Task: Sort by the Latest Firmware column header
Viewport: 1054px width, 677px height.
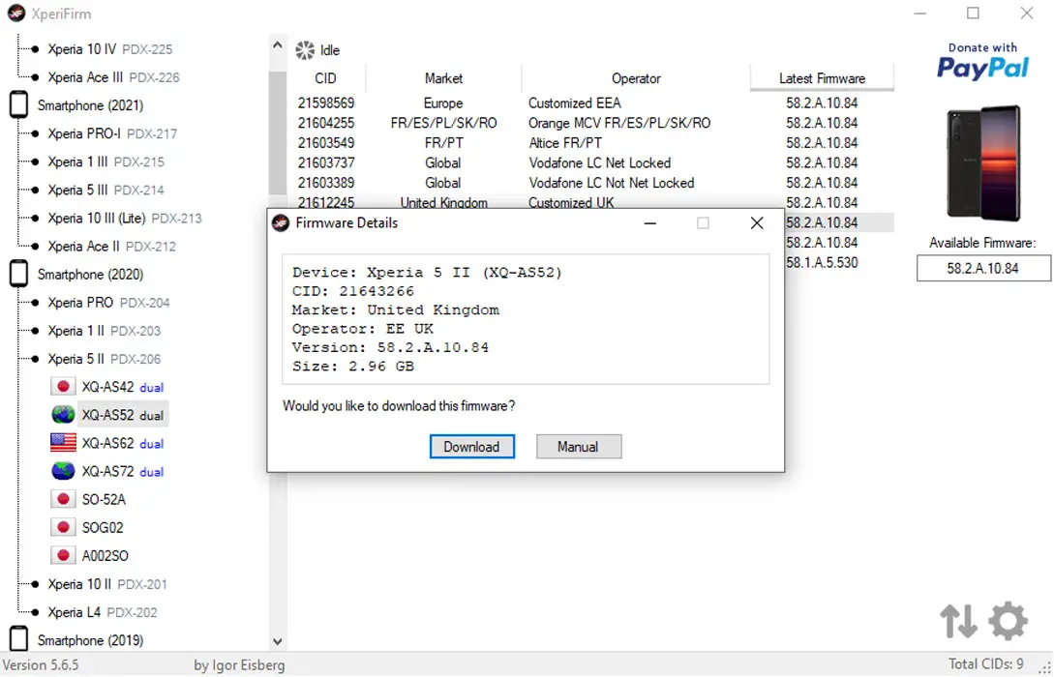Action: pyautogui.click(x=822, y=78)
